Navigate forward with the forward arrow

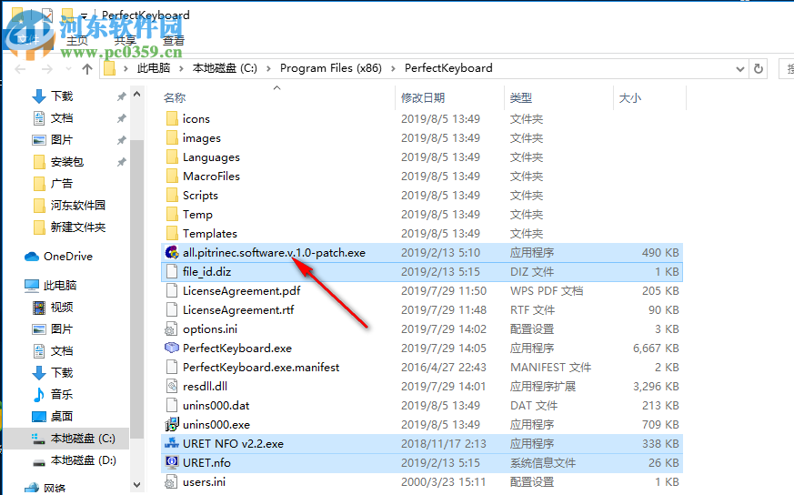(46, 68)
